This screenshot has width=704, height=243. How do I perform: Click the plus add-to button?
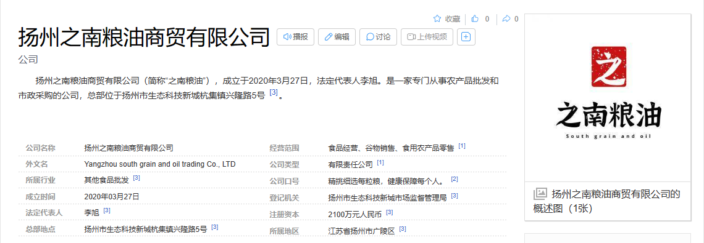pos(466,37)
